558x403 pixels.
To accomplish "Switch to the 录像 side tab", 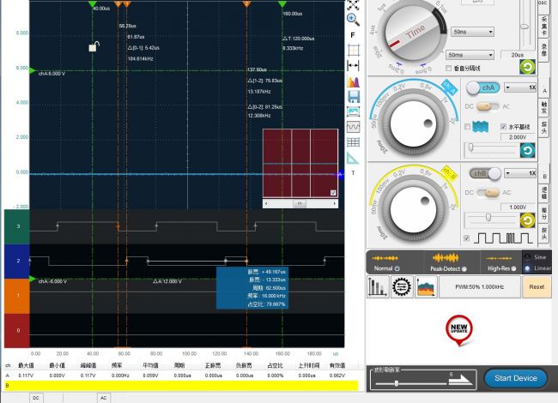I will (543, 50).
